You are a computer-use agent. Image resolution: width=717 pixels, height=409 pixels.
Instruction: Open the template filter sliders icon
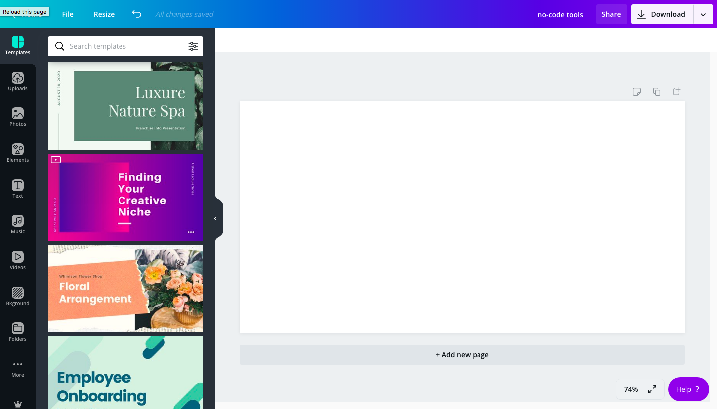click(193, 46)
